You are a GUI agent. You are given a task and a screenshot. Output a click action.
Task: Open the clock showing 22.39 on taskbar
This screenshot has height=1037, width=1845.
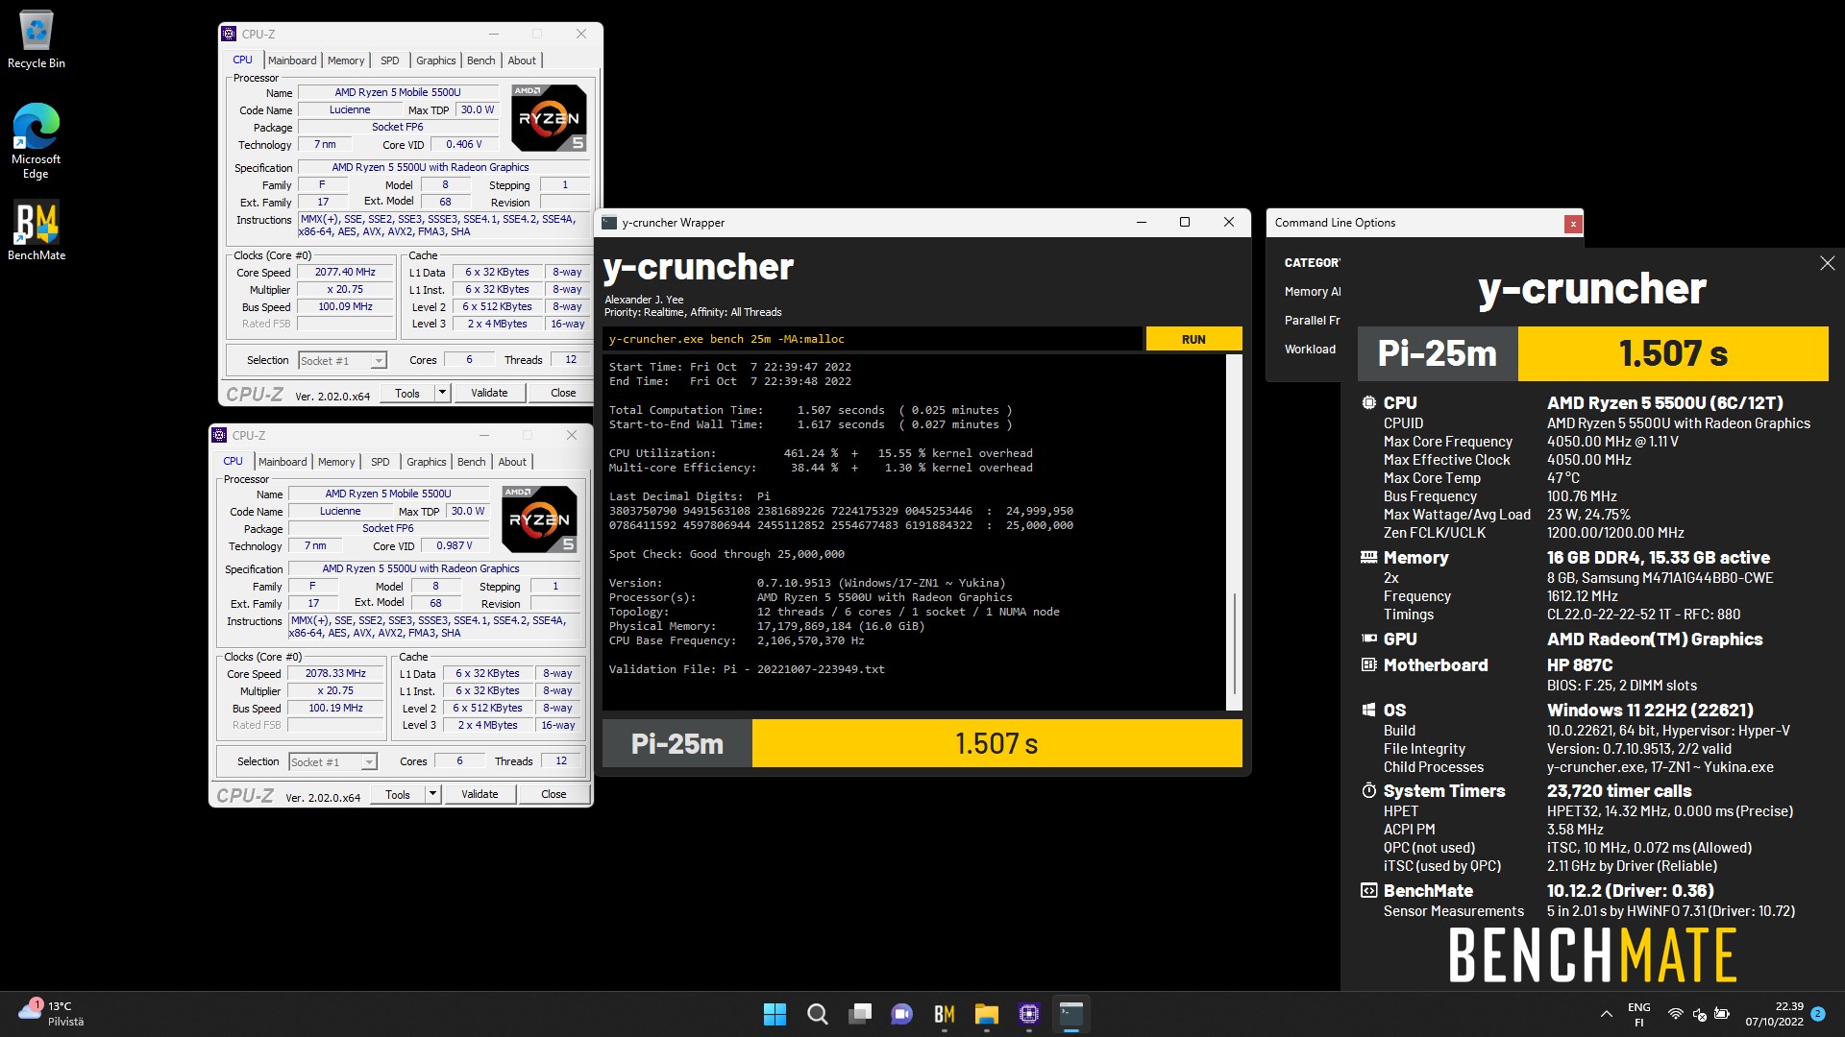tap(1775, 1014)
